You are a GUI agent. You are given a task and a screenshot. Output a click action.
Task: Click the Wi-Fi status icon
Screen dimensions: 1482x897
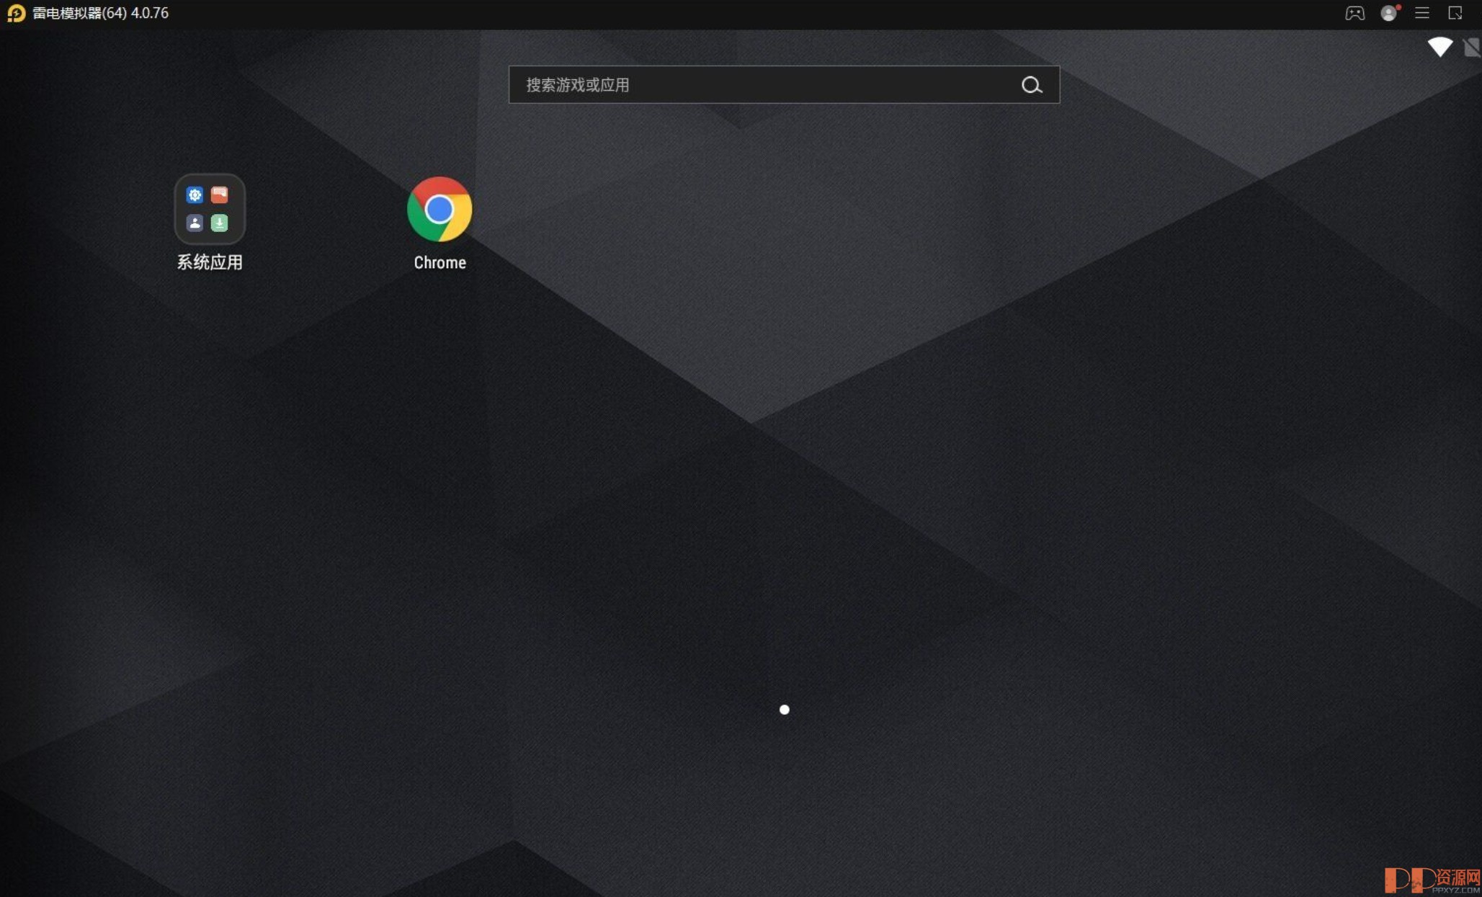[x=1439, y=47]
